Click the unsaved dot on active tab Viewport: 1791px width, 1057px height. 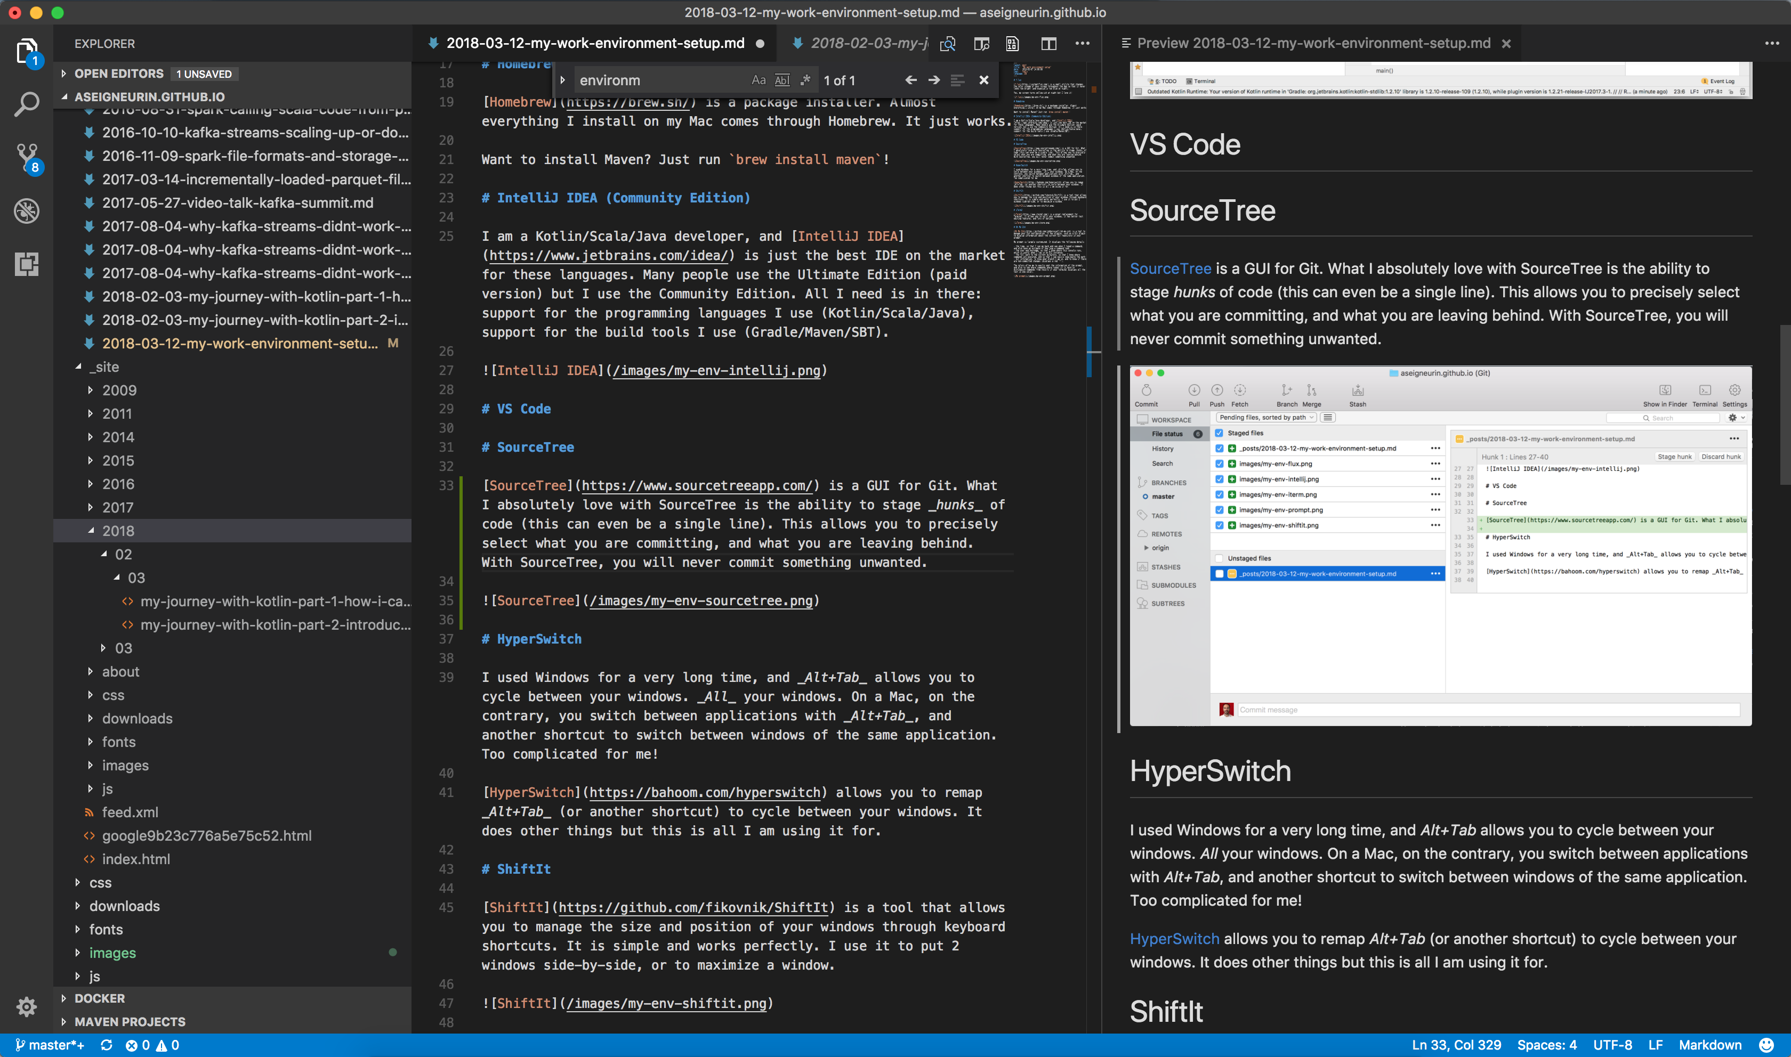click(760, 44)
